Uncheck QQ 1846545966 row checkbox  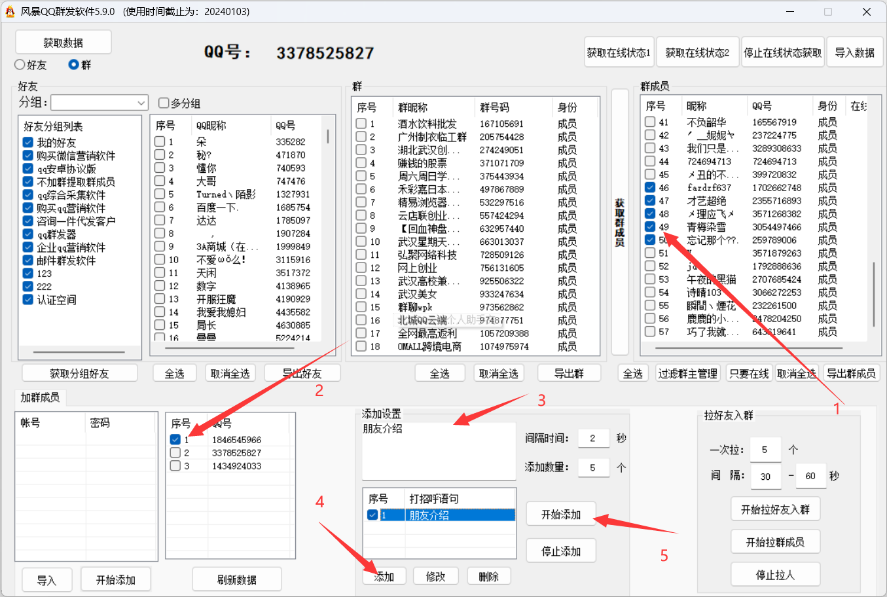click(x=175, y=439)
